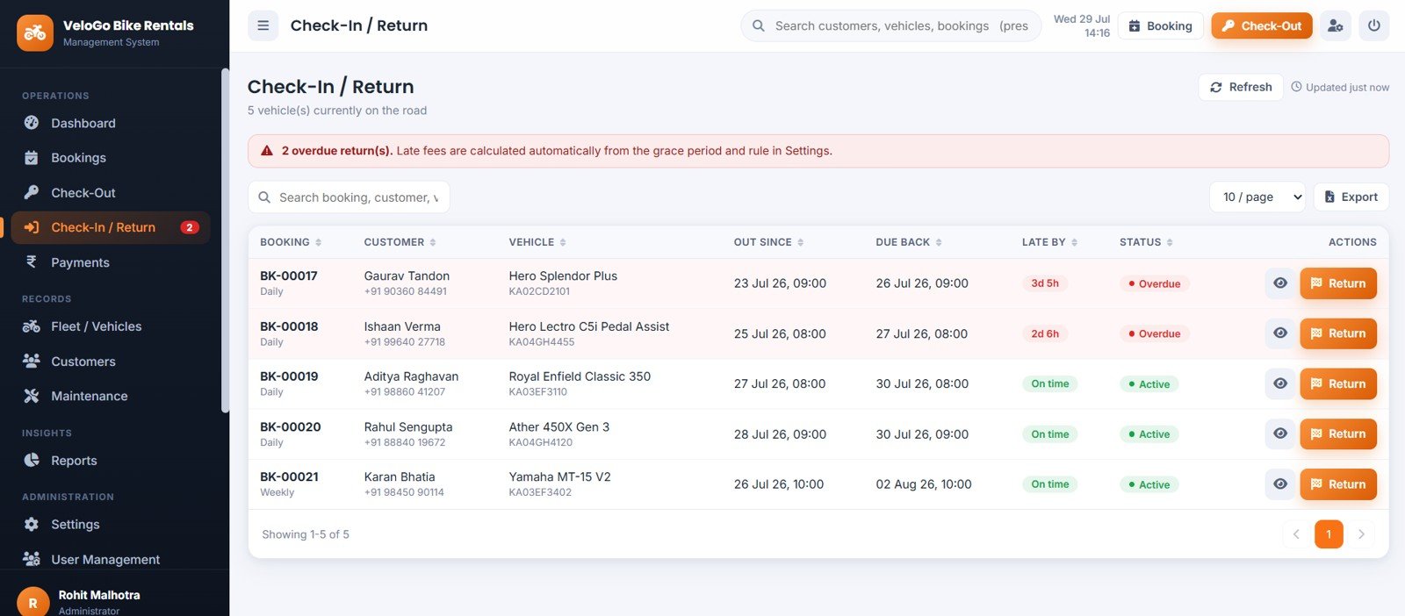Click Return for Gaurav Tandon's booking

1338,283
